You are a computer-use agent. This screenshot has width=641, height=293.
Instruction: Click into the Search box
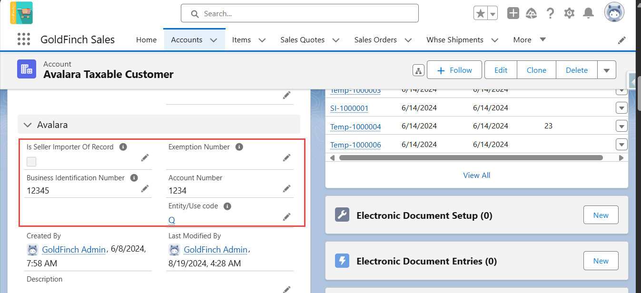click(300, 13)
